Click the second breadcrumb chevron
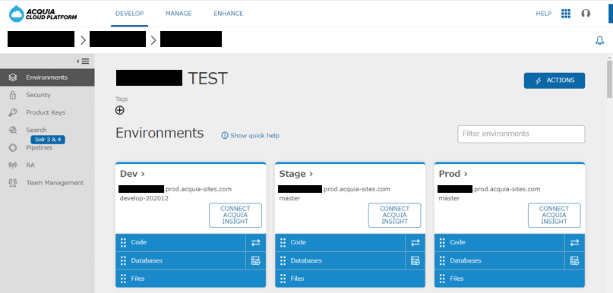The image size is (613, 293). pyautogui.click(x=153, y=40)
